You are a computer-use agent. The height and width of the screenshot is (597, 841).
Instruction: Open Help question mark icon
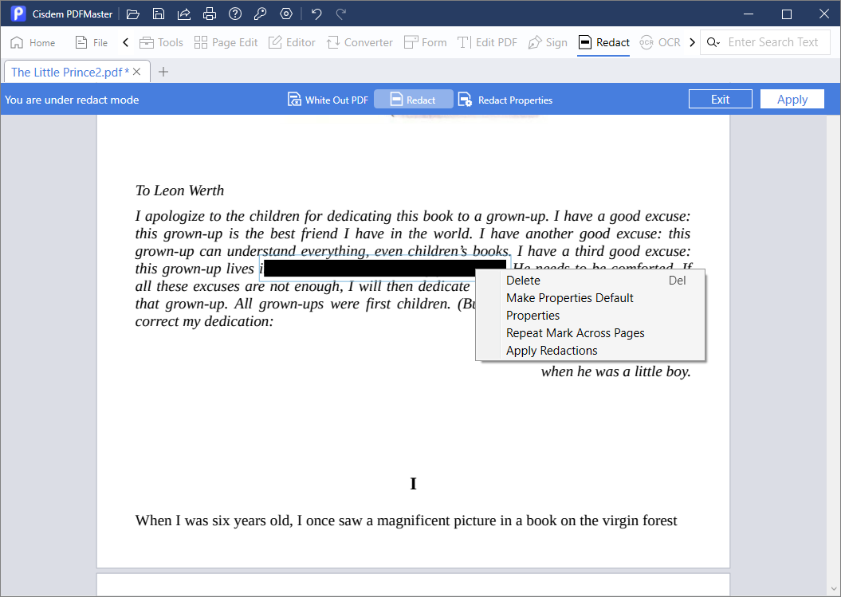(x=235, y=14)
